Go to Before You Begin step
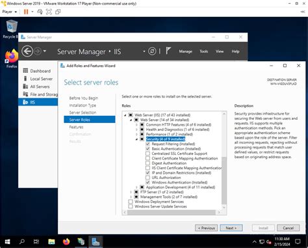 84,98
